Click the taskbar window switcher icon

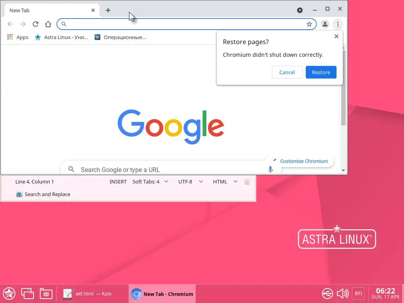tap(27, 294)
